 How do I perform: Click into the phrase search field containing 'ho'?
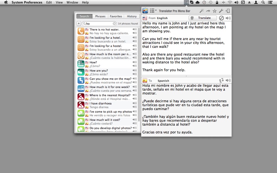click(99, 24)
